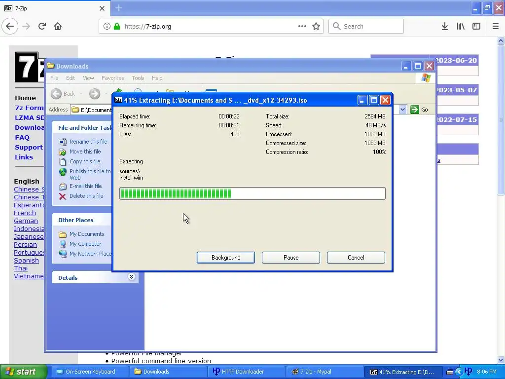Pause the 7-Zip extraction
Viewport: 505px width, 379px height.
coord(291,258)
